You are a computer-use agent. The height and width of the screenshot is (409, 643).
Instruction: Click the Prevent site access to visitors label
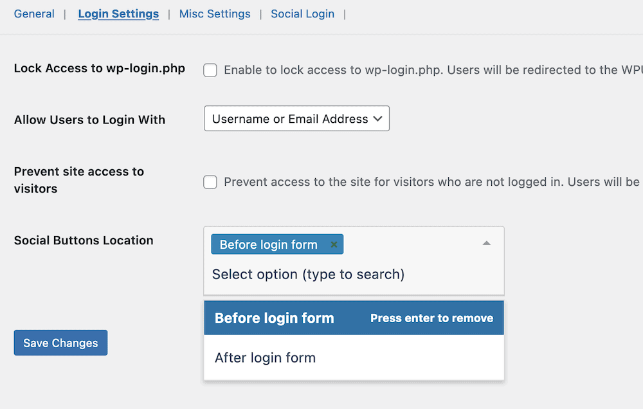(x=79, y=180)
